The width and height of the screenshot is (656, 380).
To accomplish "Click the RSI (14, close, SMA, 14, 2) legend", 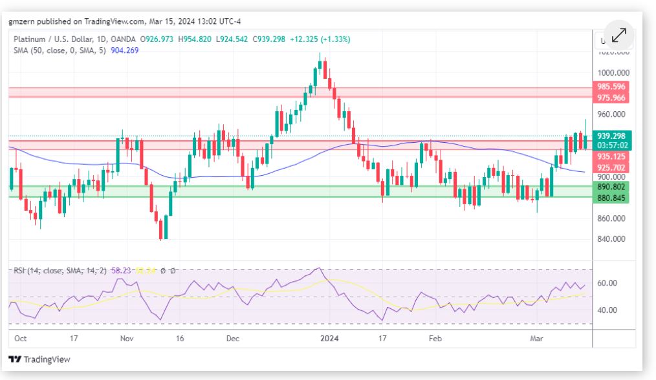I will (61, 270).
